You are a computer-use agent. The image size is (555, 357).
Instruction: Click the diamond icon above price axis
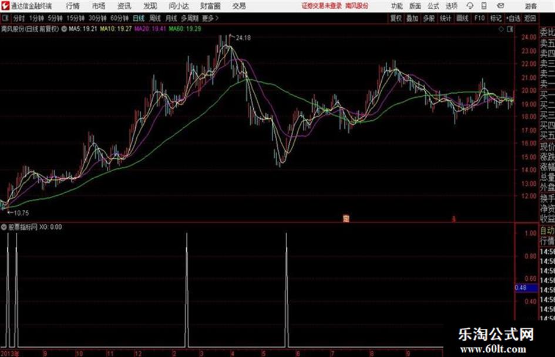point(501,29)
